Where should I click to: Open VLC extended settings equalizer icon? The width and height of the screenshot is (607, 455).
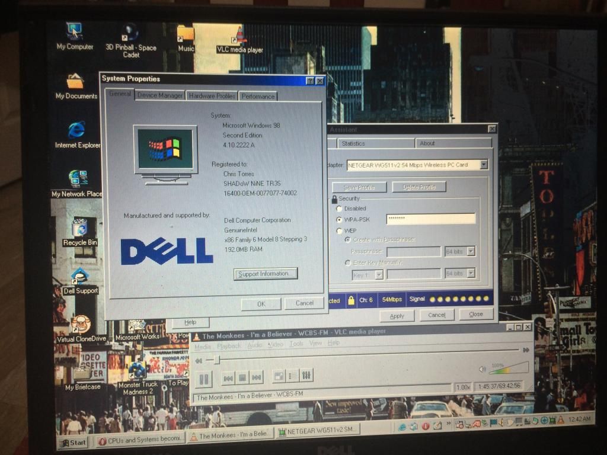(x=306, y=375)
